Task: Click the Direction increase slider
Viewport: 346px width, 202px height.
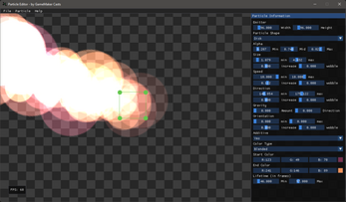Action: coord(266,100)
